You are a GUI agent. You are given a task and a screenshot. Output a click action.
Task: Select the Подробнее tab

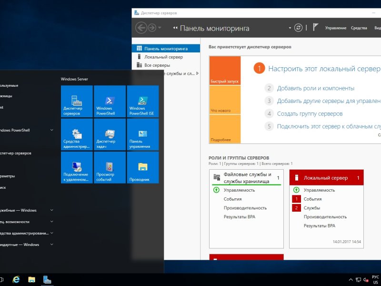(225, 129)
